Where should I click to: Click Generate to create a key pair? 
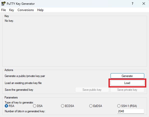coord(127,76)
